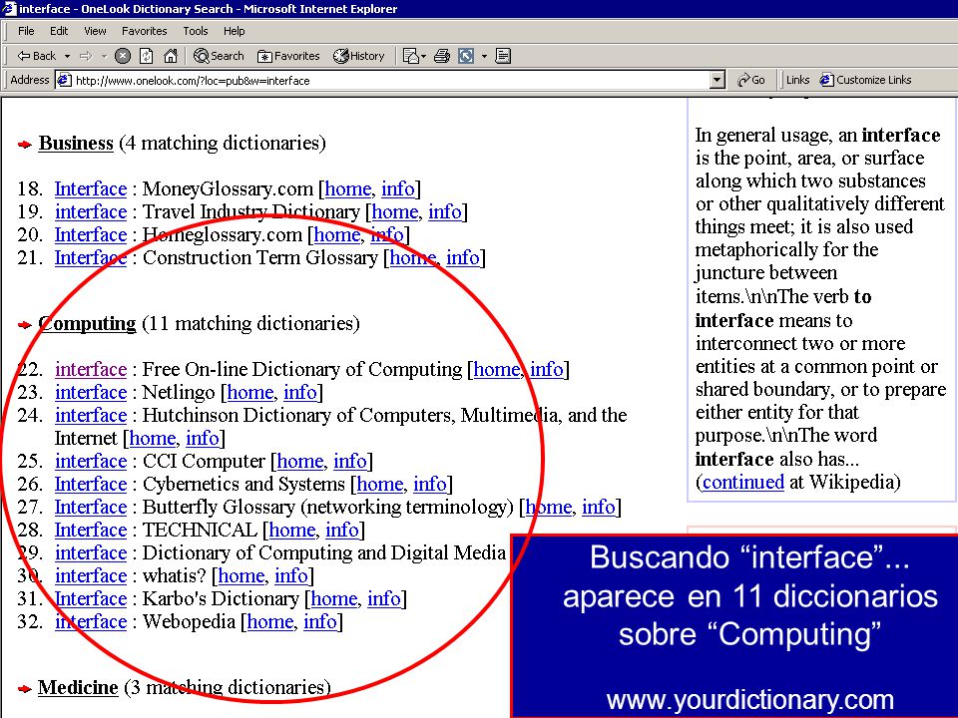
Task: Open the Favorites menu
Action: pyautogui.click(x=144, y=31)
